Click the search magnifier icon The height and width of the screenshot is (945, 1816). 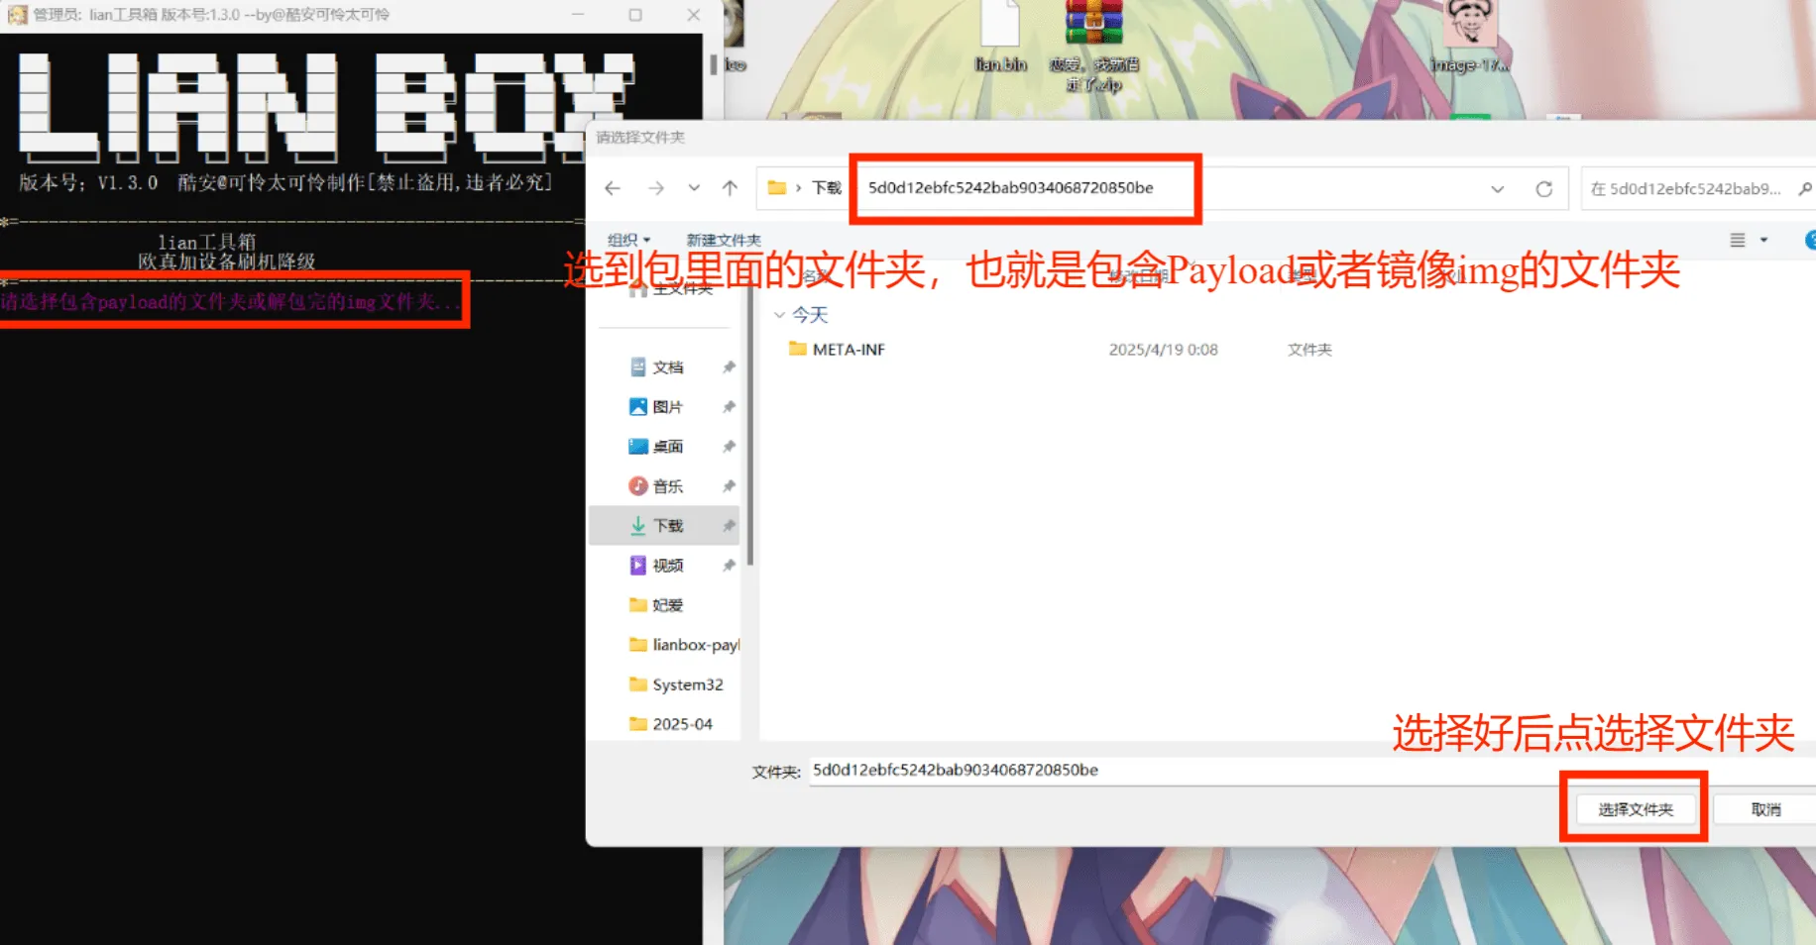[x=1805, y=189]
